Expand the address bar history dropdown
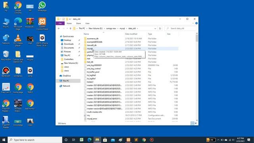This screenshot has width=254, height=143. 155,28
